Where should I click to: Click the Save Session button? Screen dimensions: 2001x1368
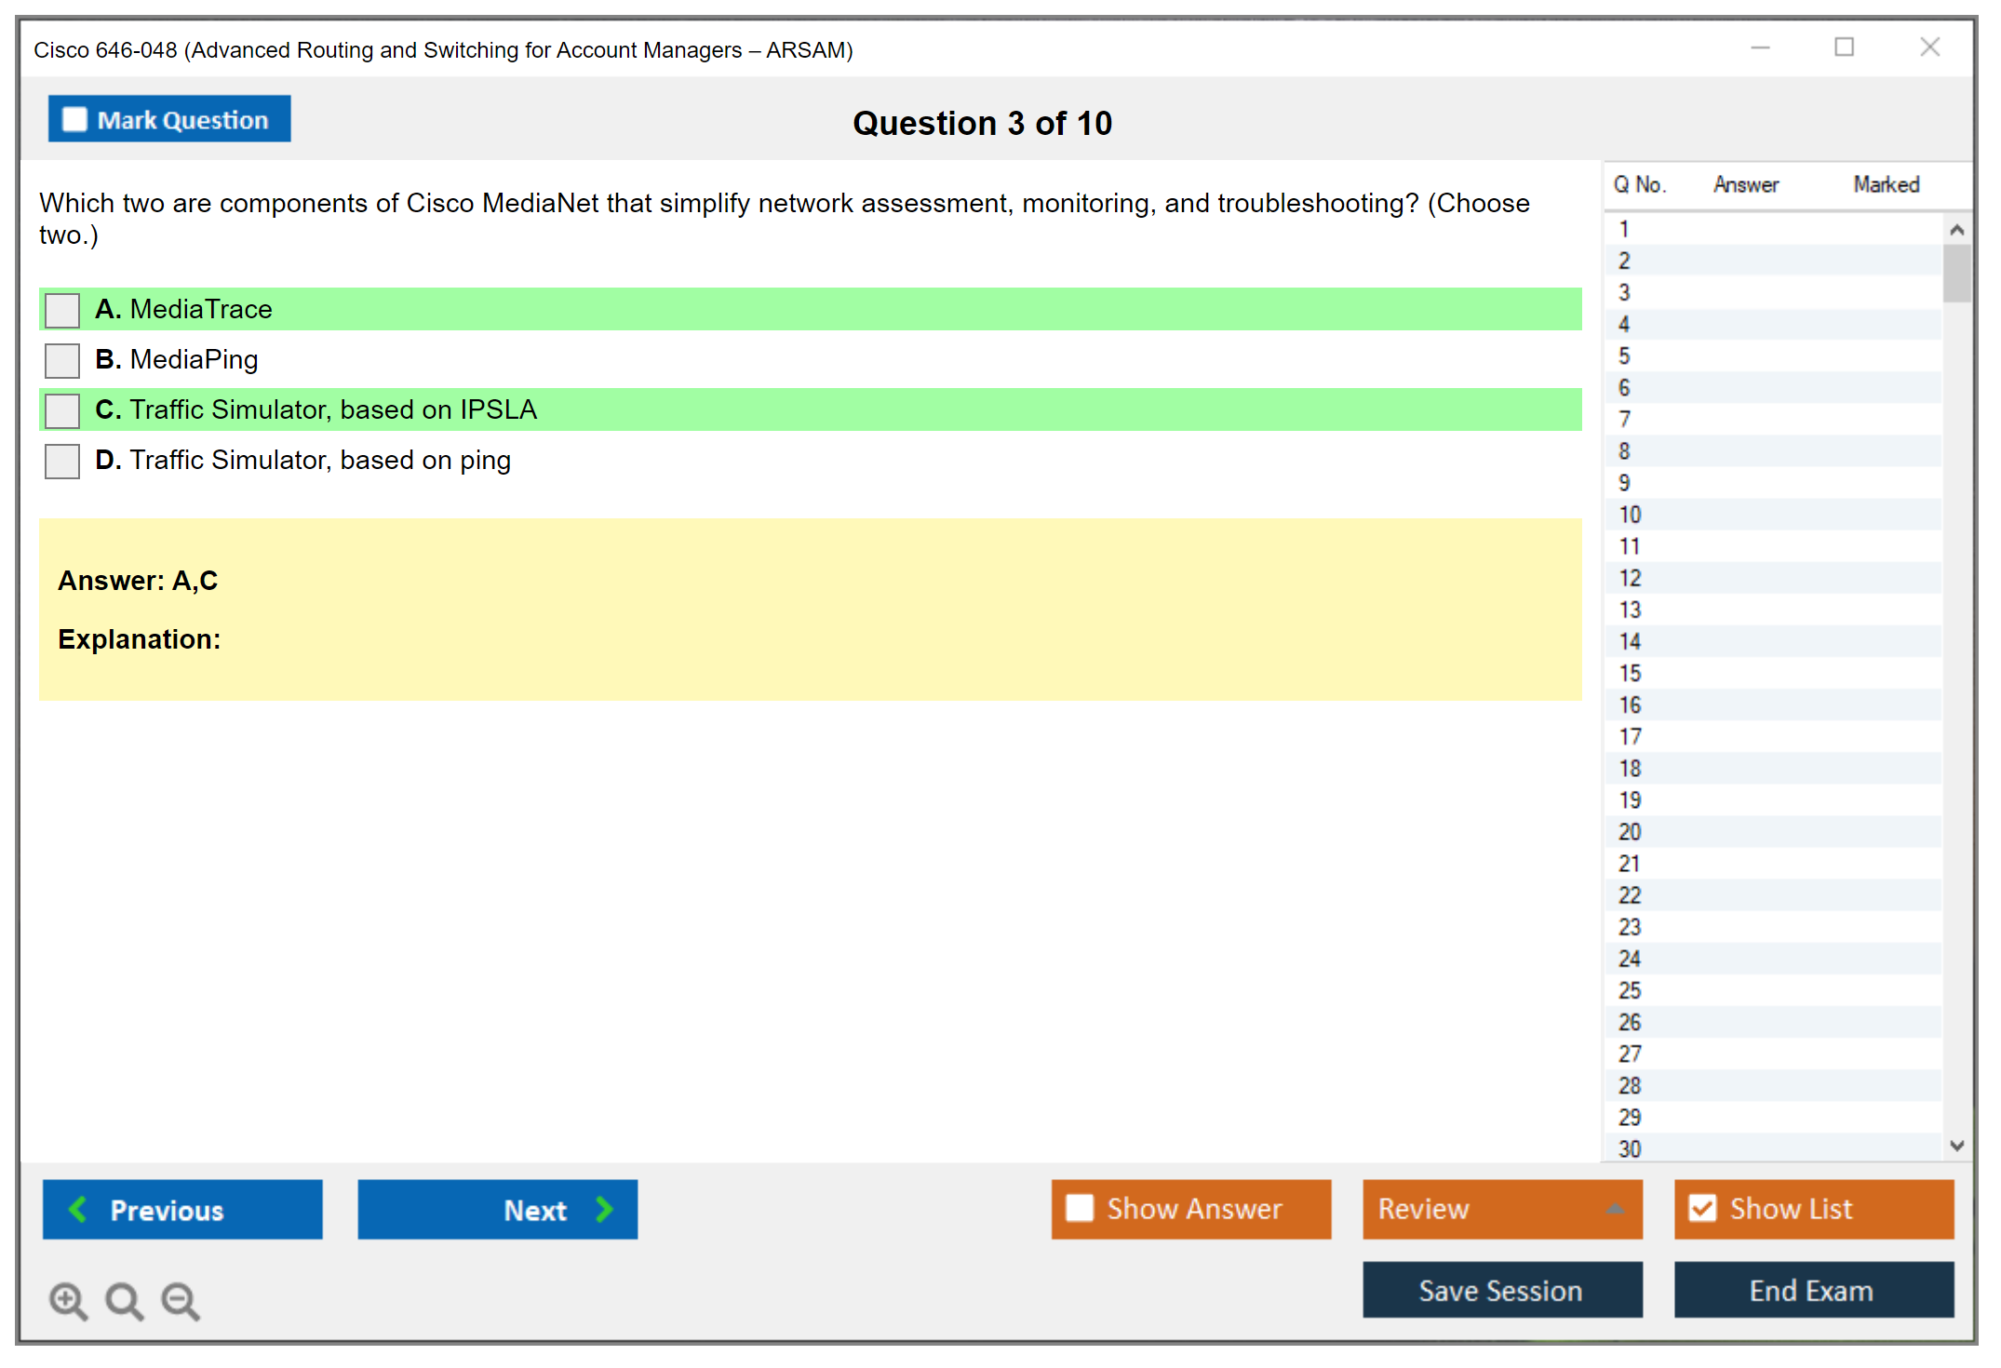[1501, 1290]
